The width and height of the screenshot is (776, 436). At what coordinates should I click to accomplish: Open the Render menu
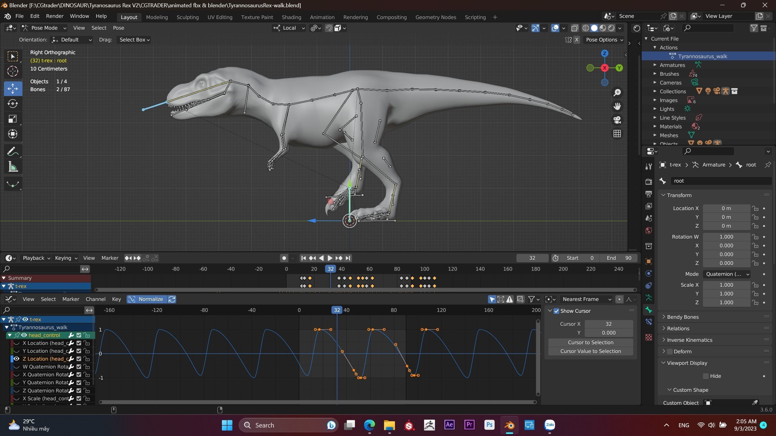pyautogui.click(x=55, y=16)
